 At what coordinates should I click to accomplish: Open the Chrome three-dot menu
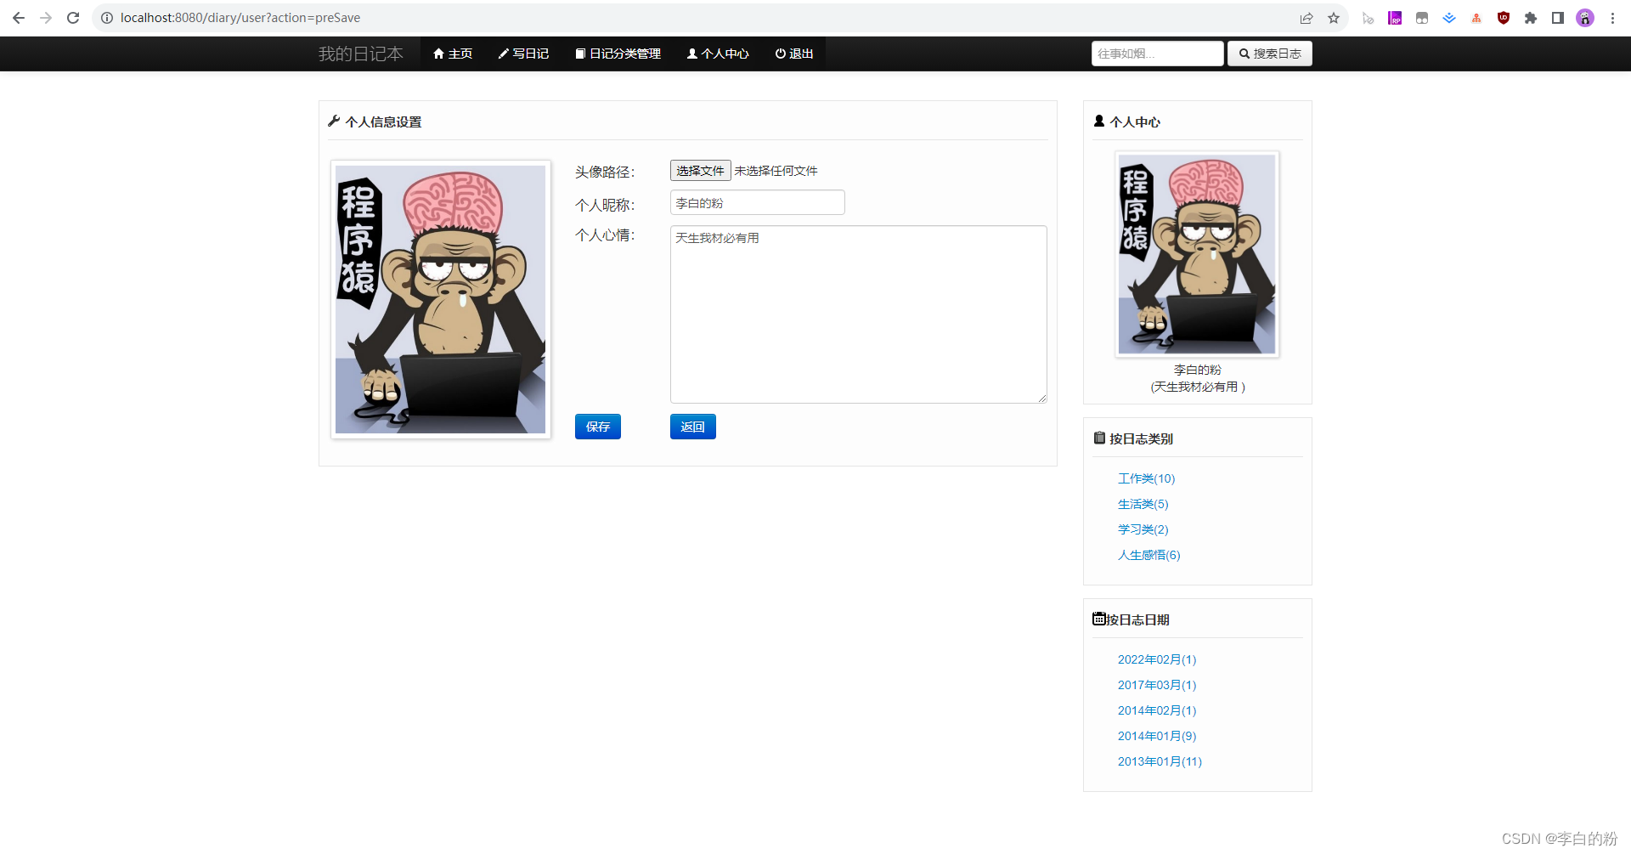(1612, 18)
